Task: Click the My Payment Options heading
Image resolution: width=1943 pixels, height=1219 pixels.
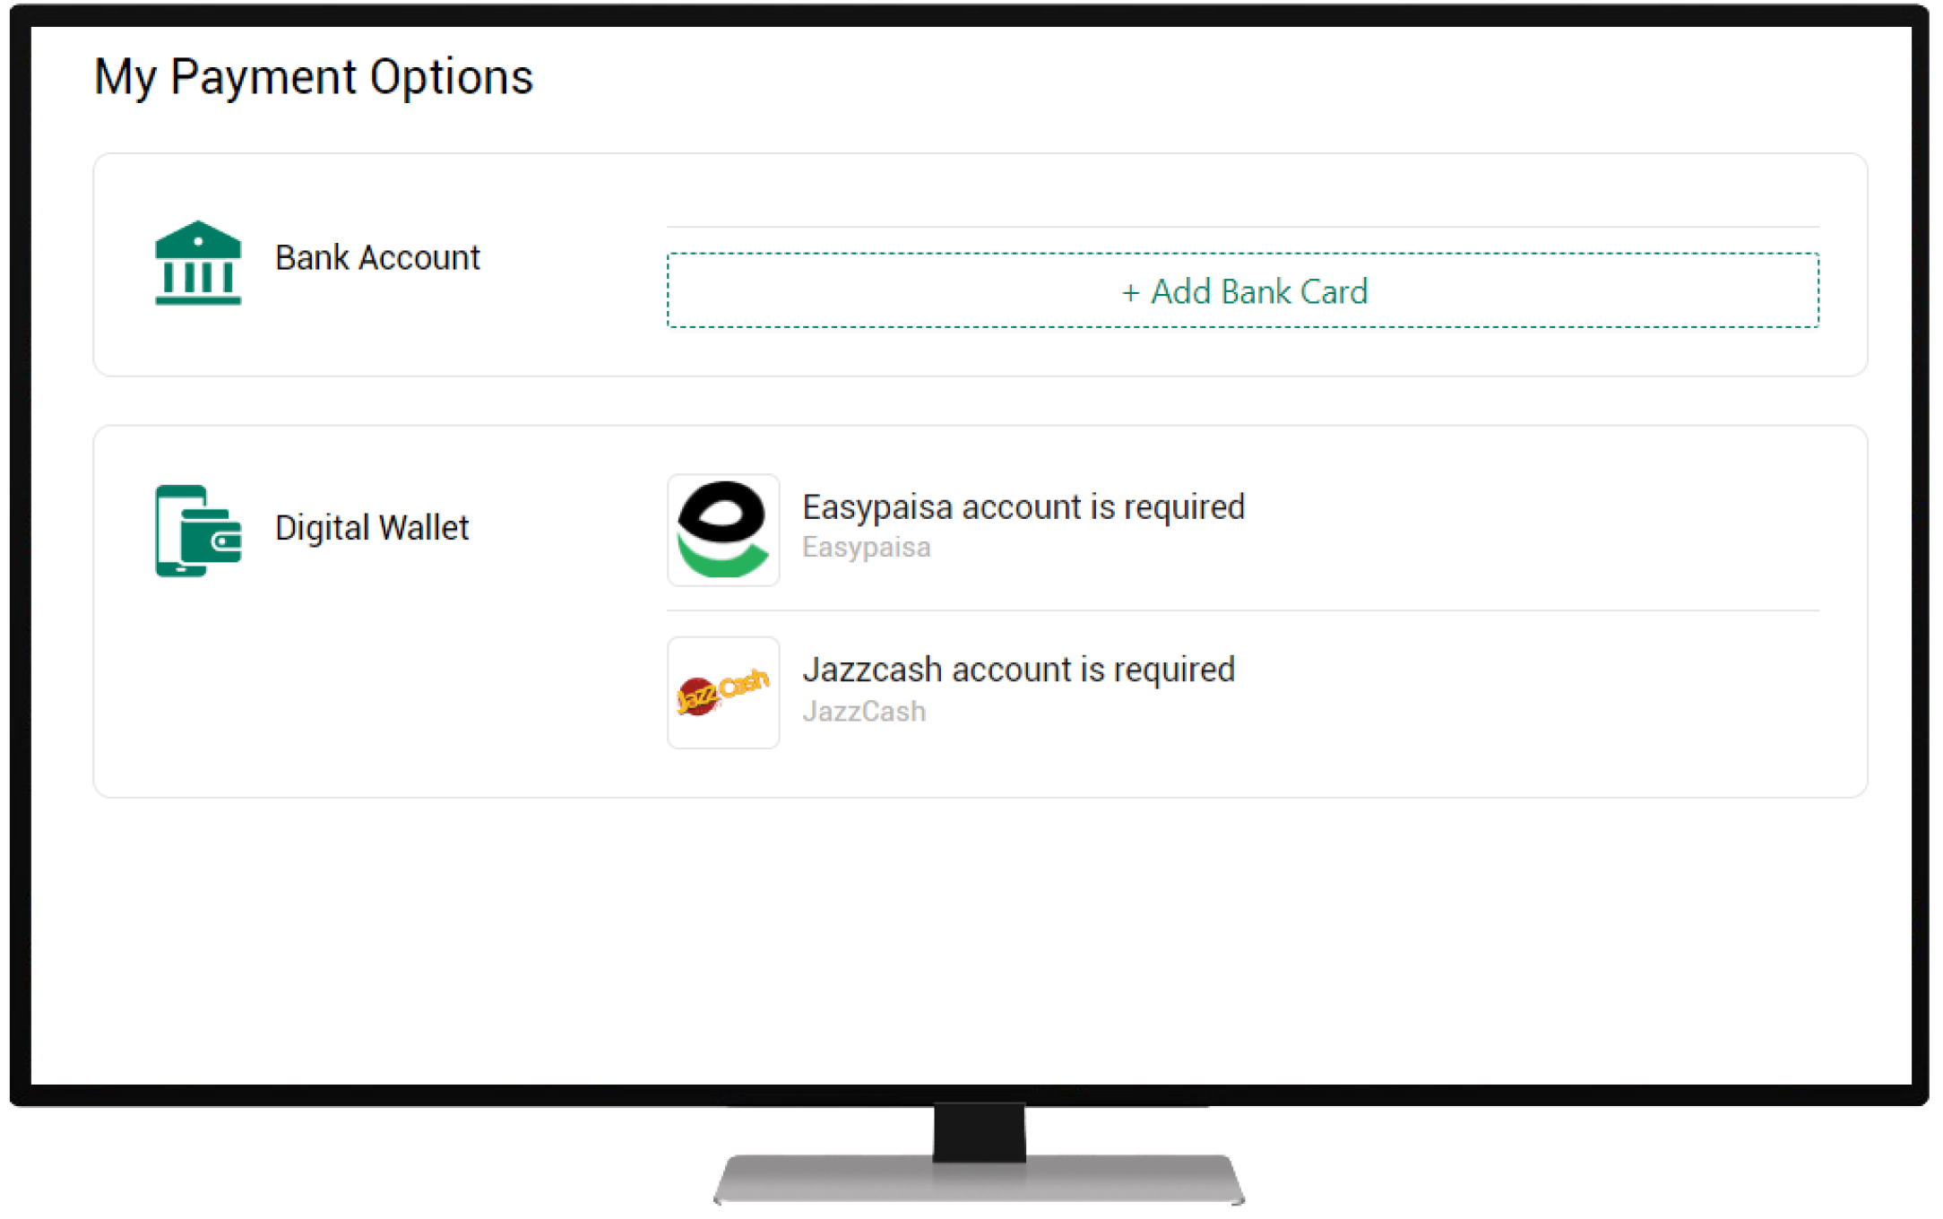Action: [314, 77]
